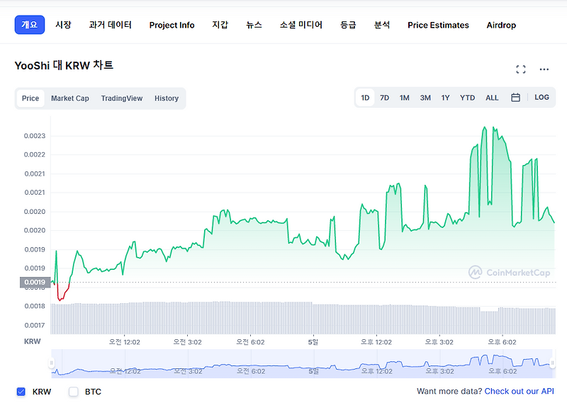Switch chart to Market Cap
Viewport: 567px width, 415px height.
[69, 98]
